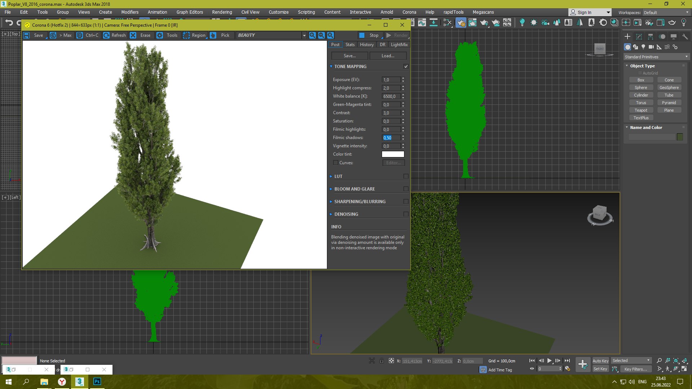The height and width of the screenshot is (389, 692).
Task: Open Schematic View toolbar icon
Action: (434, 23)
